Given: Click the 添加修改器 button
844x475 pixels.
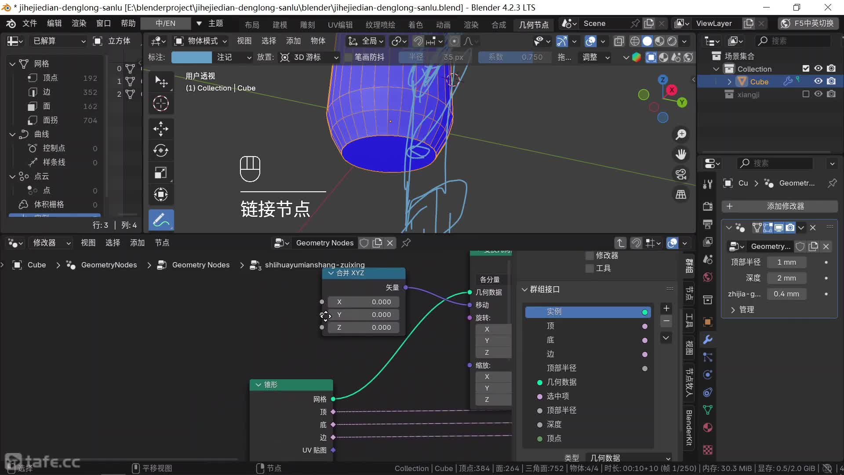Looking at the screenshot, I should tap(779, 206).
